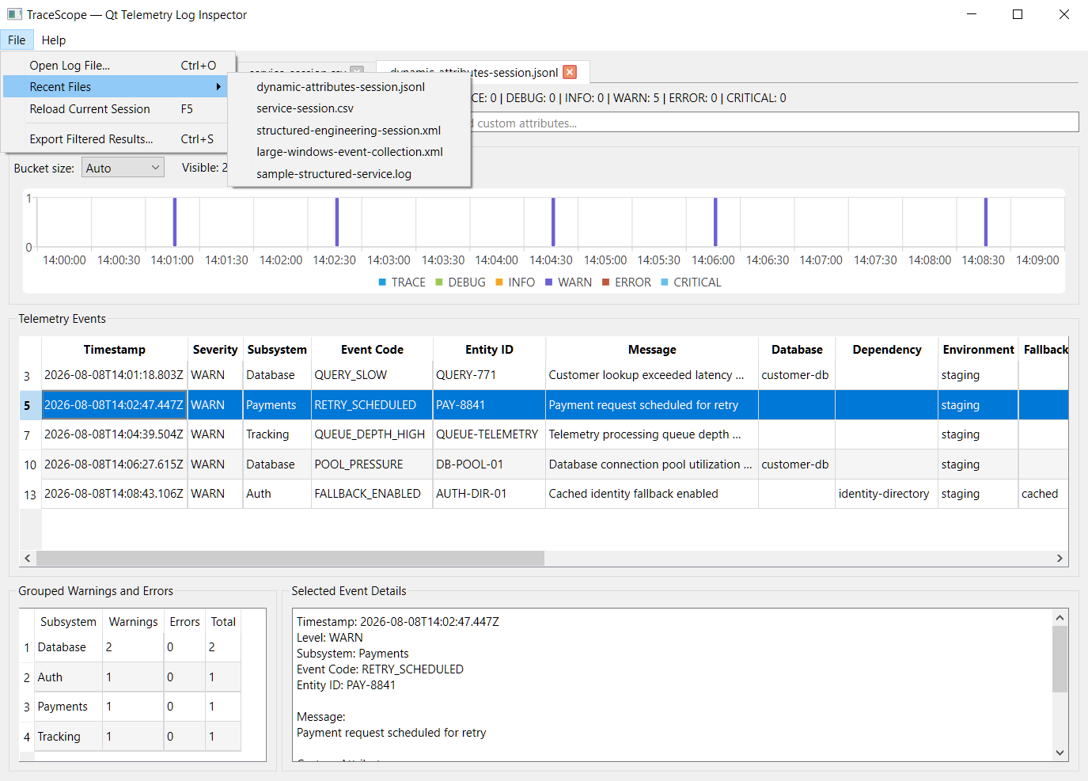Screen dimensions: 1088x781
Task: Click the WARN legend color swatch
Action: (x=548, y=282)
